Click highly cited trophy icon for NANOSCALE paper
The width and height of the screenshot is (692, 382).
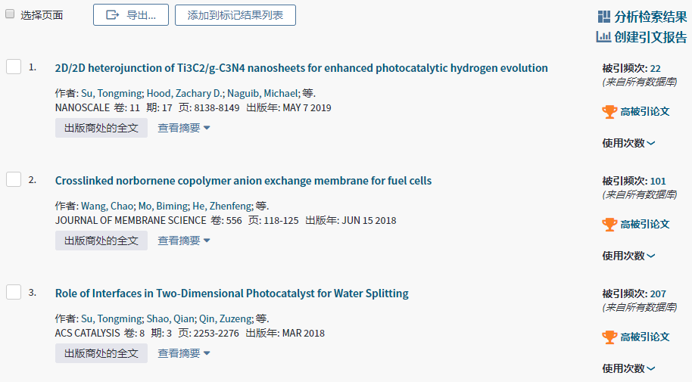609,111
